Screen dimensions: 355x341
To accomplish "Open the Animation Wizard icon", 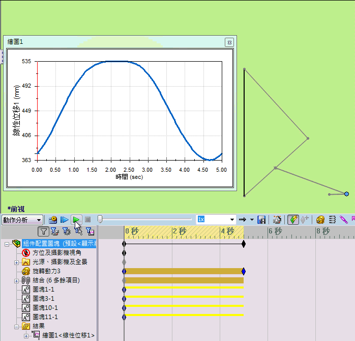I will [x=277, y=220].
